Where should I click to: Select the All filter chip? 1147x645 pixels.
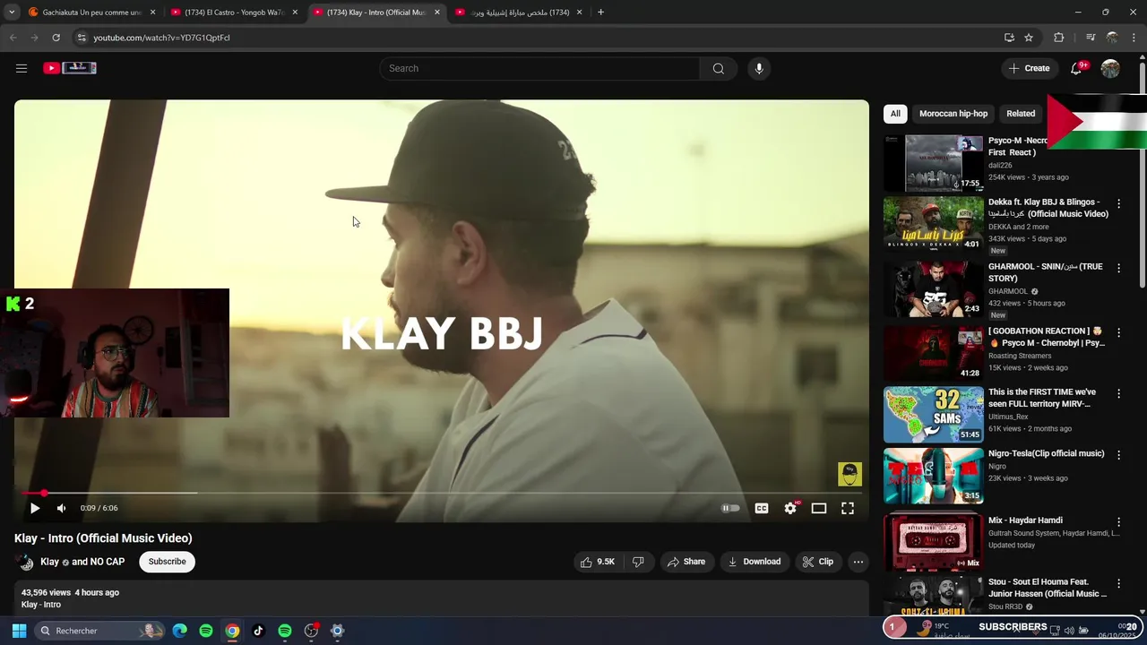pos(895,114)
